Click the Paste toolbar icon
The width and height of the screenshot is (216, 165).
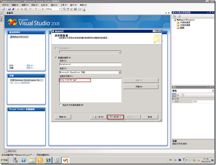26,9
